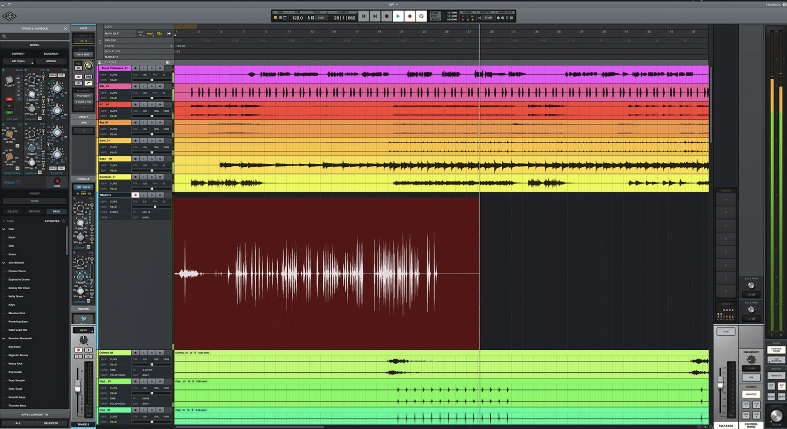Click the high-pass filter curve button in Input
Image resolution: width=787 pixels, height=429 pixels.
(x=88, y=83)
